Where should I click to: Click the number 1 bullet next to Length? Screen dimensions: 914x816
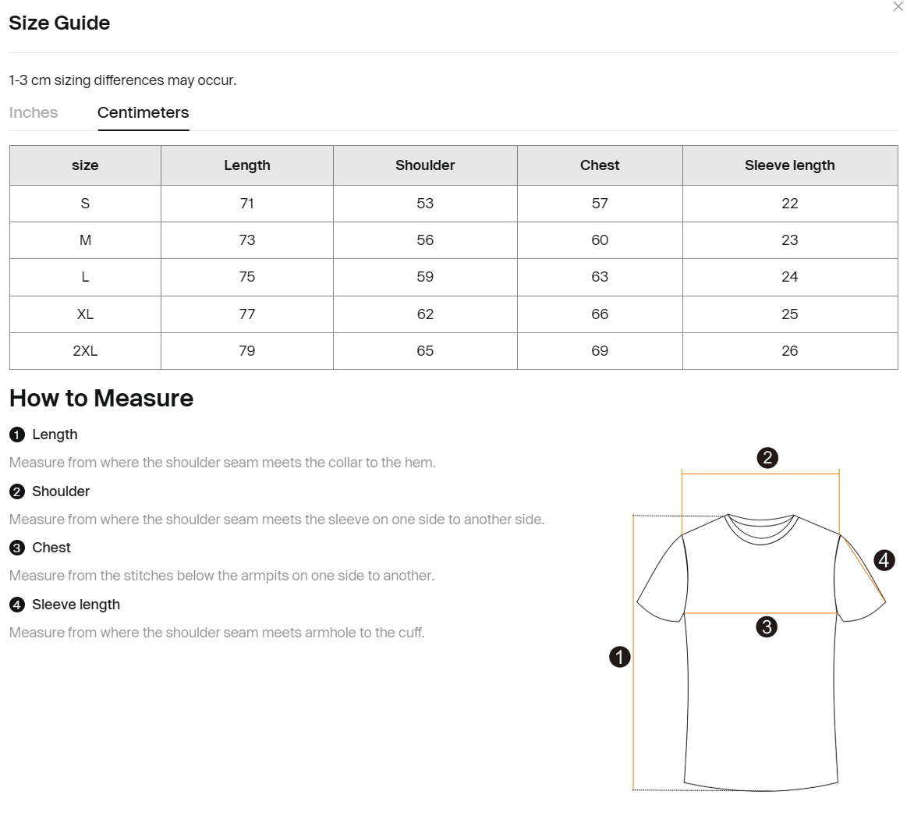(17, 435)
